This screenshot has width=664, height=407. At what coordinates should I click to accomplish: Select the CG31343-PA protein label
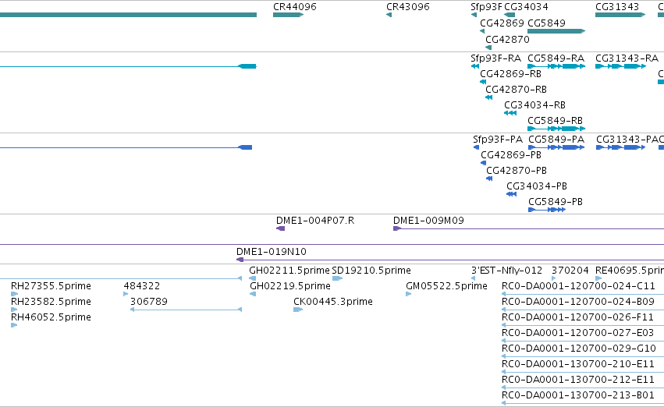click(x=627, y=140)
